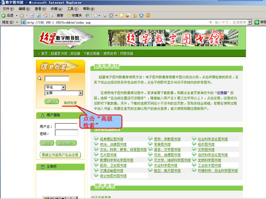Image resolution: width=266 pixels, height=199 pixels.
Task: Open 综合性图书图书馆 category link
Action: point(113,176)
